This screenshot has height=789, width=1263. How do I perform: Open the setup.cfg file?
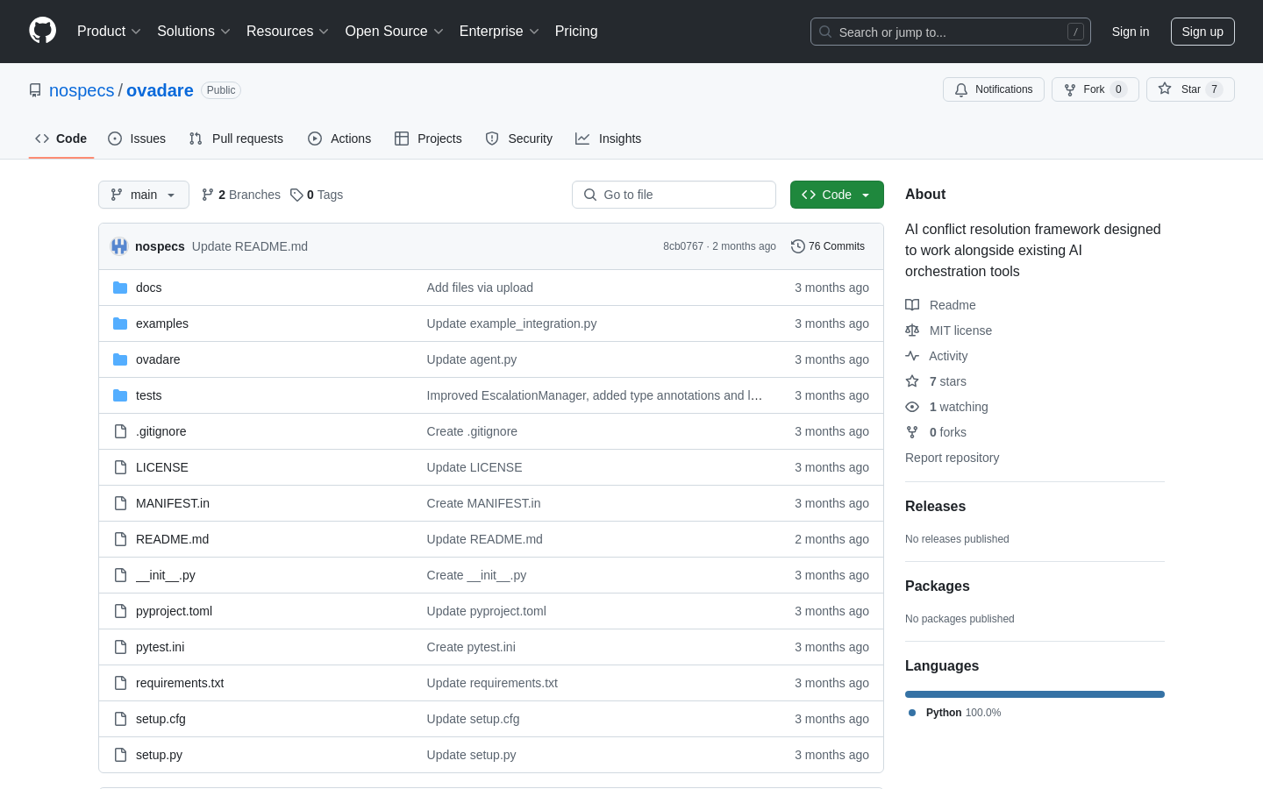click(161, 719)
